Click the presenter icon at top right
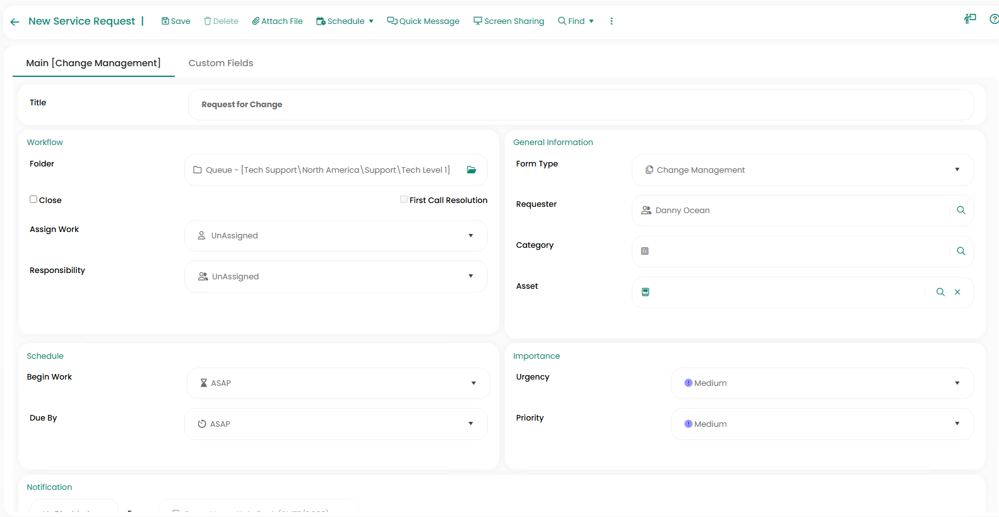 point(970,19)
